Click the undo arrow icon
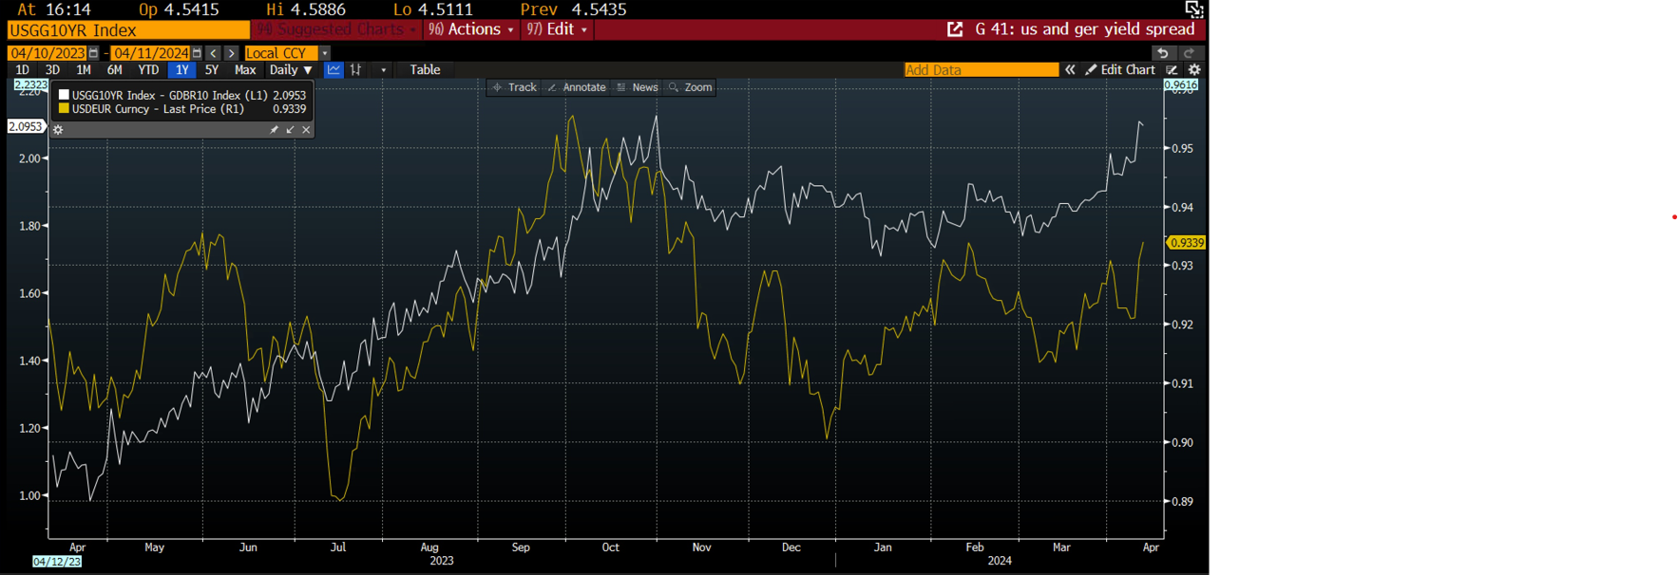The image size is (1678, 575). 1162,53
